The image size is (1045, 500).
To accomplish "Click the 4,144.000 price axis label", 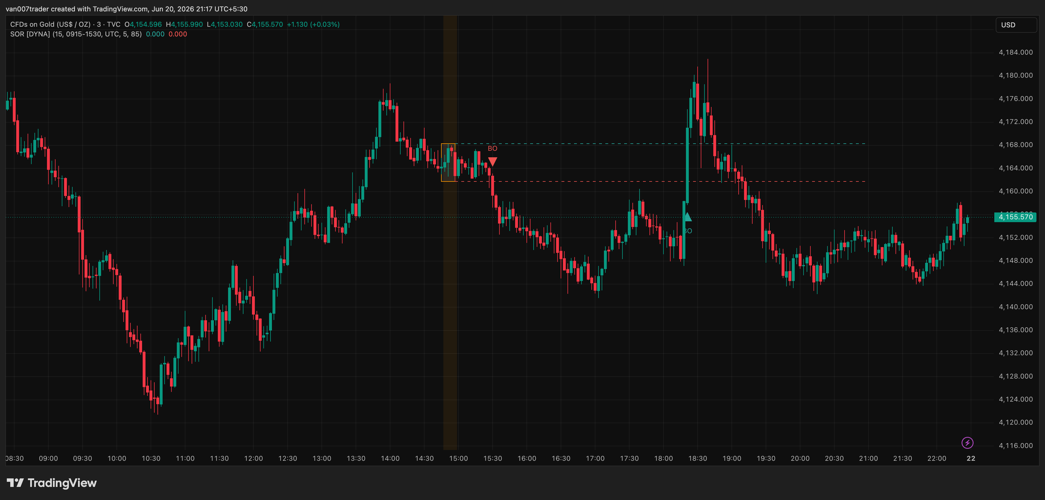I will (1015, 284).
